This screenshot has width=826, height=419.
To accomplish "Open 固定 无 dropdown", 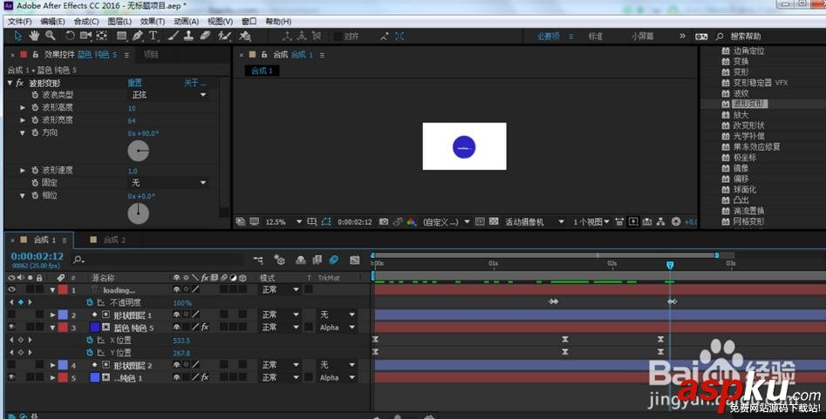I will [x=168, y=183].
